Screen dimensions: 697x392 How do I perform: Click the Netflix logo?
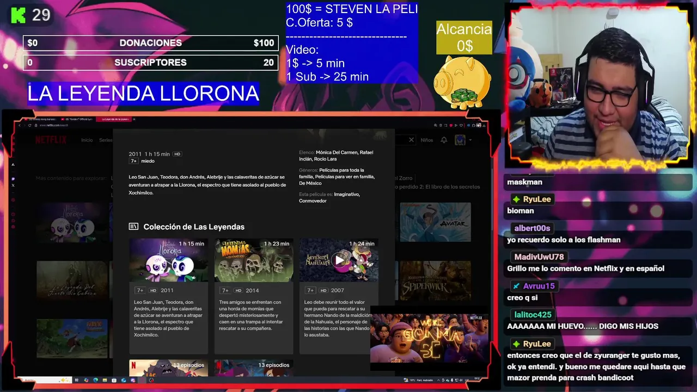(51, 140)
